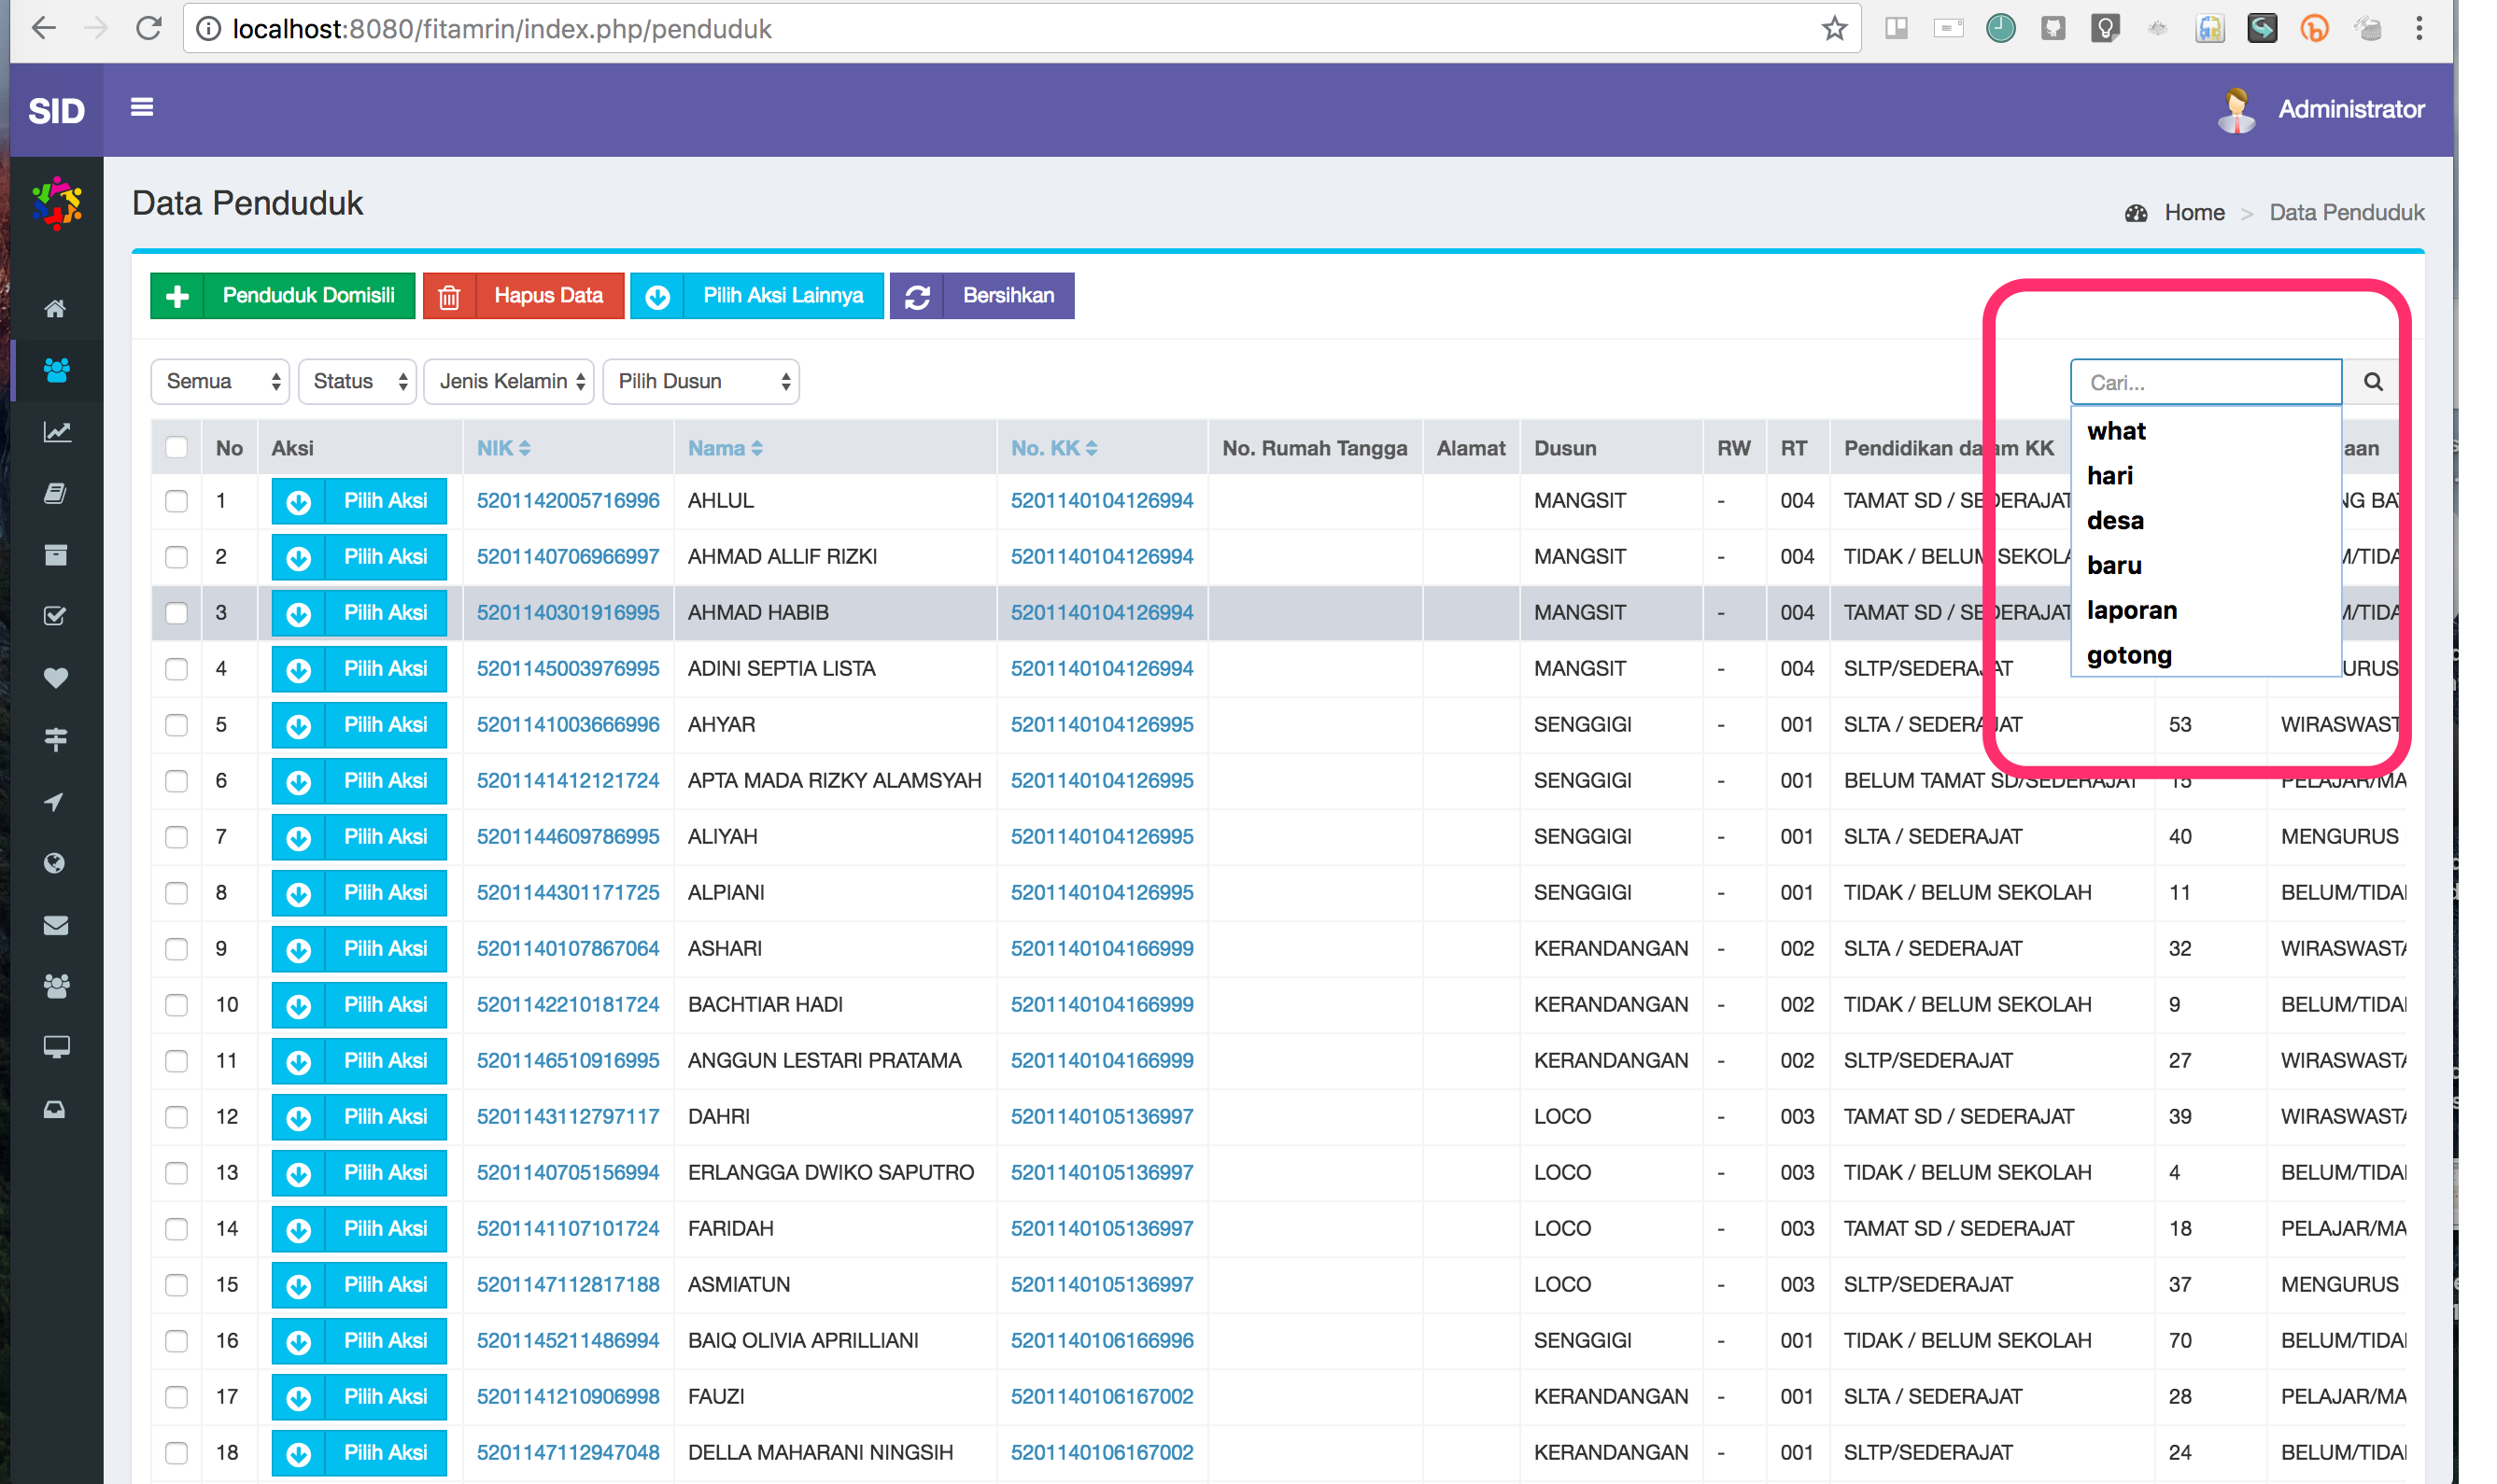Select checkbox for AHMAD HABIB row

pos(177,613)
